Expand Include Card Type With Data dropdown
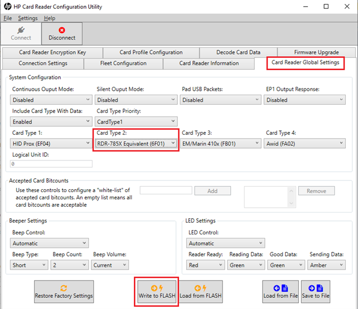 51,122
